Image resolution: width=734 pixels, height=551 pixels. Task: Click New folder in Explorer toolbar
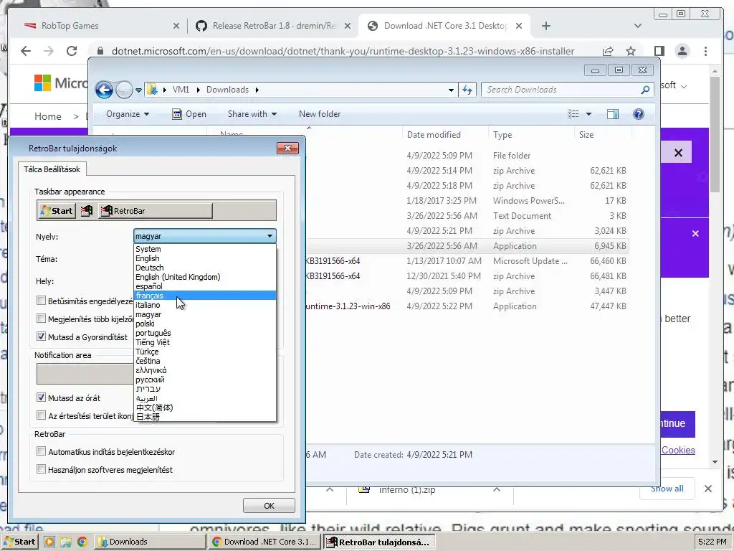(320, 114)
